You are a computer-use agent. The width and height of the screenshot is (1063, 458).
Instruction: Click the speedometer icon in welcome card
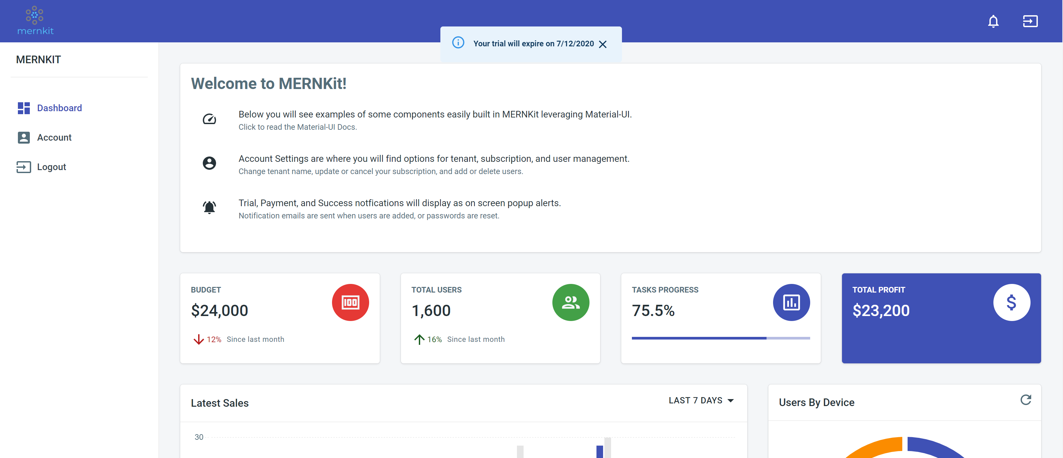[209, 119]
